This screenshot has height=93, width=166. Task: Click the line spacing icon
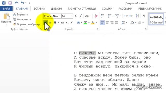(x=123, y=22)
